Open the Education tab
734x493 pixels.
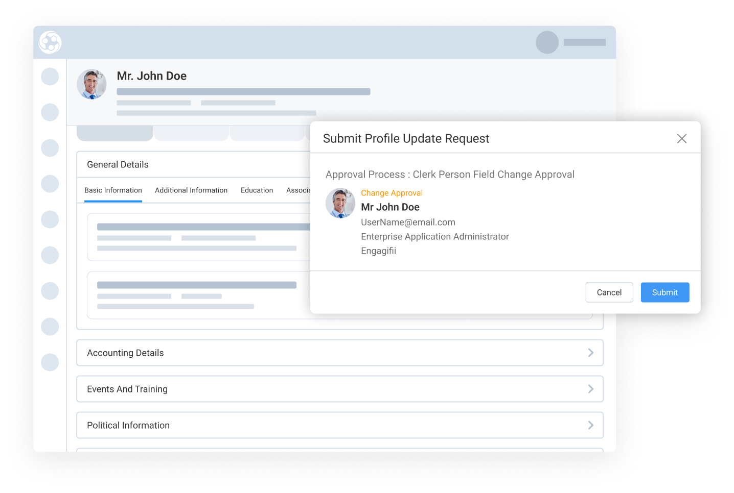[x=257, y=190]
